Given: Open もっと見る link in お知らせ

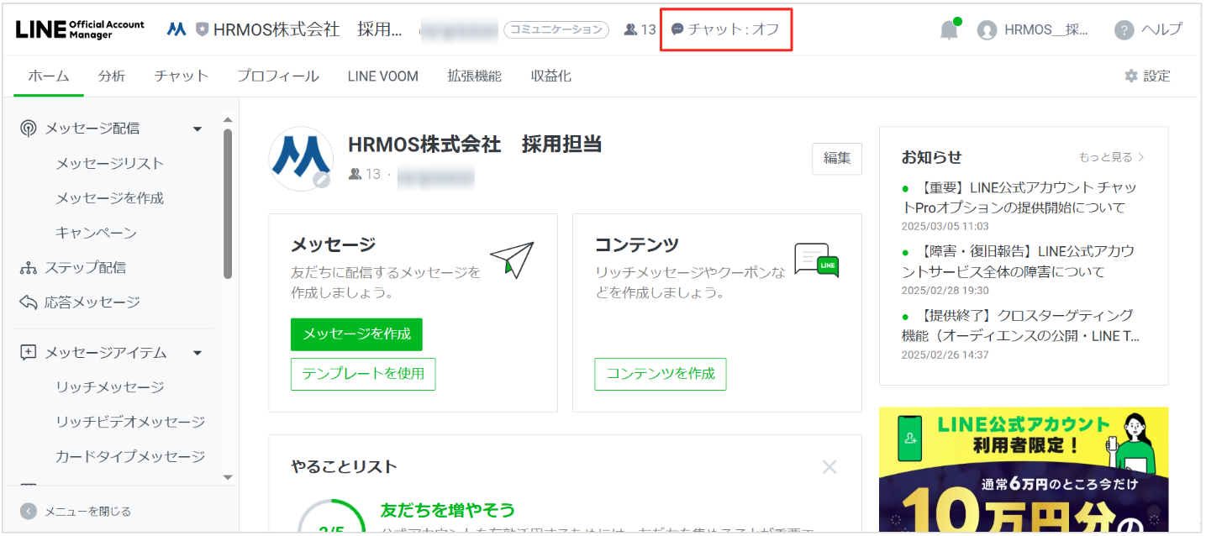Looking at the screenshot, I should [x=1110, y=157].
